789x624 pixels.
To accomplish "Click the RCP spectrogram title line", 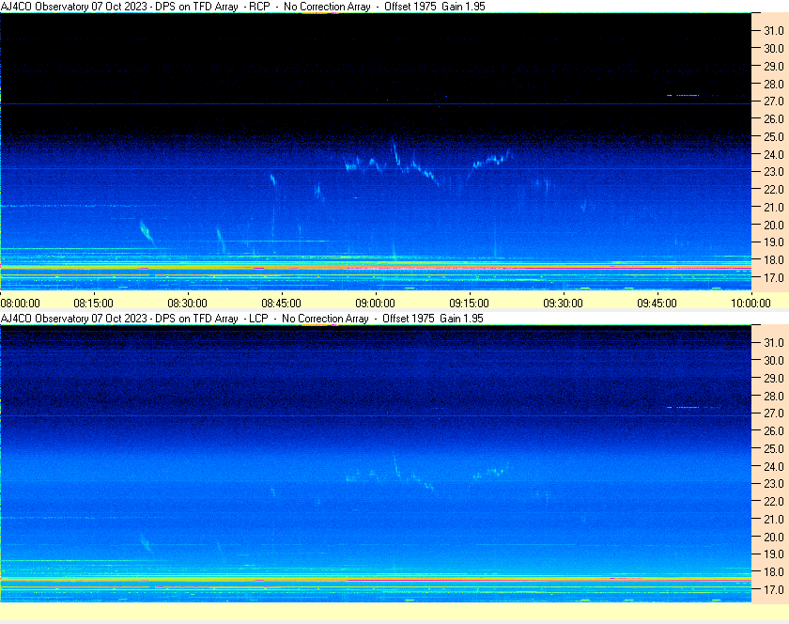I will pyautogui.click(x=243, y=7).
